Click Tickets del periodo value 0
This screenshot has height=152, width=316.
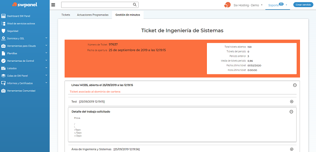(248, 52)
